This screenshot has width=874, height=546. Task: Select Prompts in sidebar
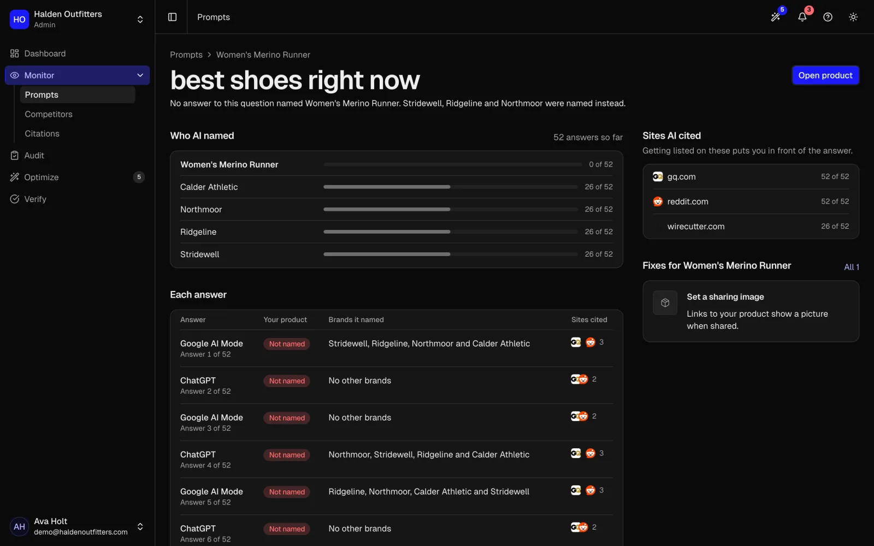(x=78, y=94)
